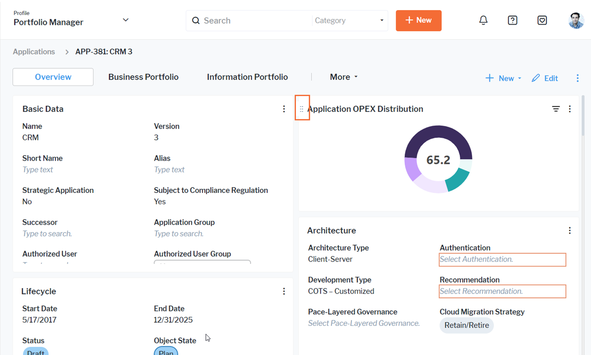Open the favorites heart icon

tap(542, 20)
